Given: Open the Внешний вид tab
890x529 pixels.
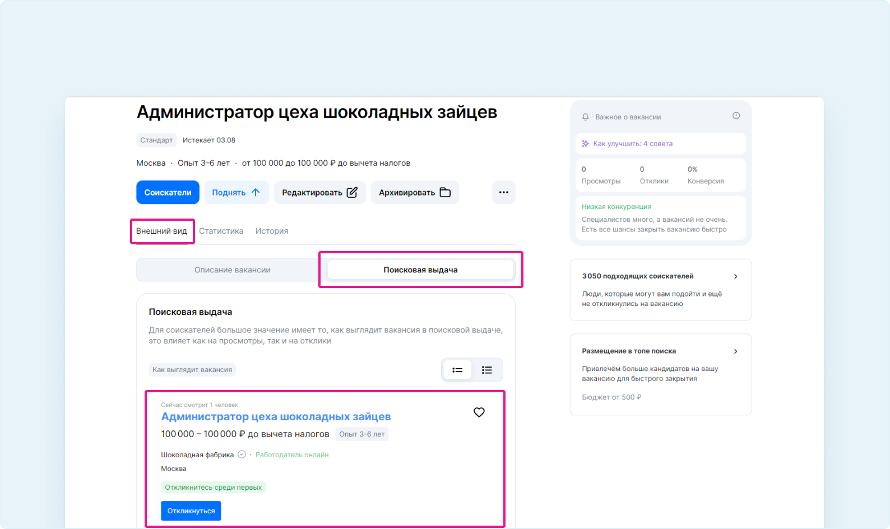Looking at the screenshot, I should (x=161, y=231).
